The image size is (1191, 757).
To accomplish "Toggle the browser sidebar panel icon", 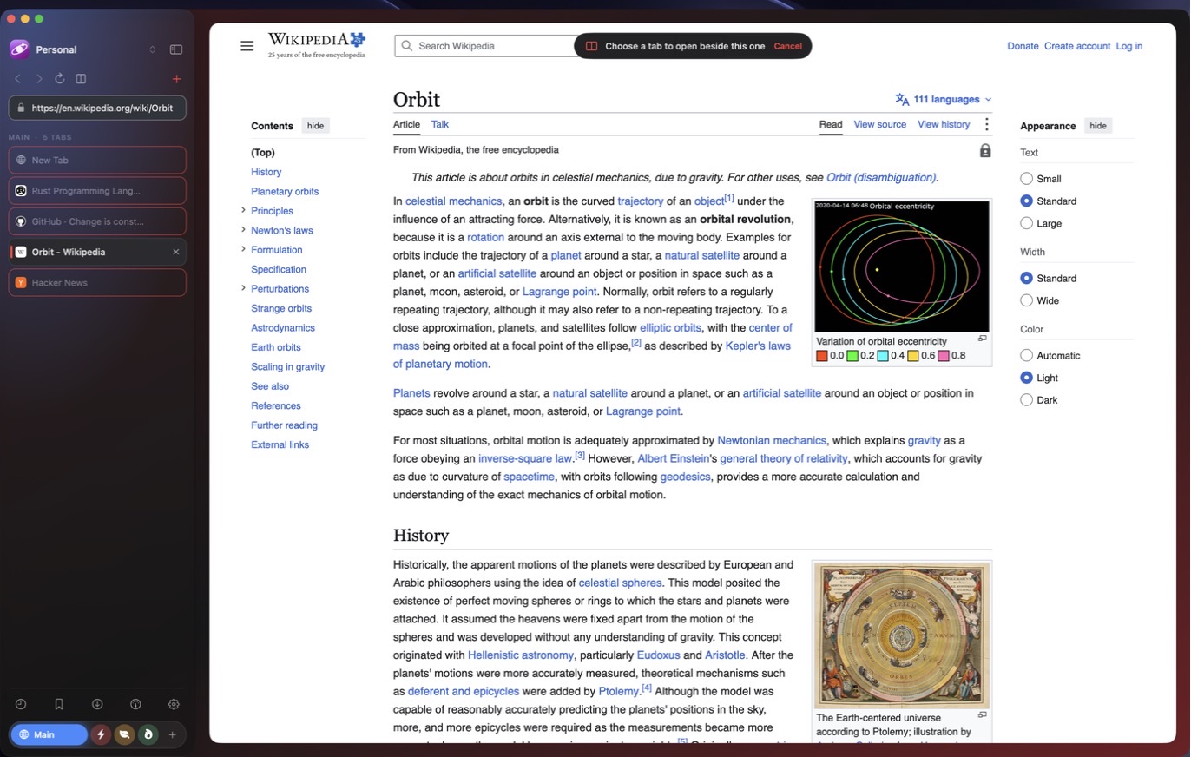I will click(x=176, y=49).
